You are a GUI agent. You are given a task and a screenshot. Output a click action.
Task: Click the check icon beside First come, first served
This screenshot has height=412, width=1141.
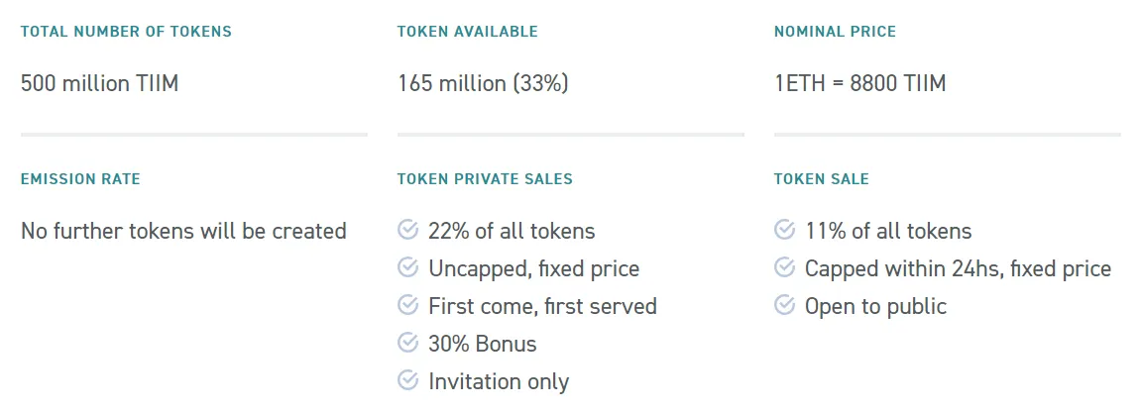[x=407, y=304]
